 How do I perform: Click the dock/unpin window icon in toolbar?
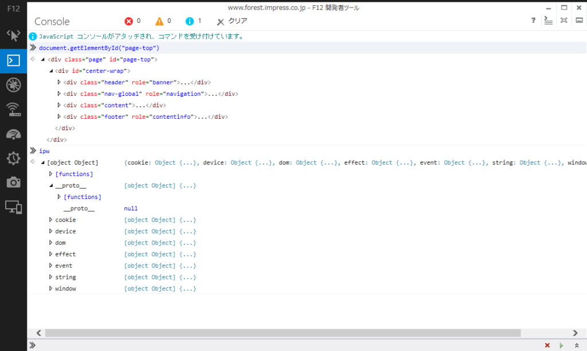579,20
